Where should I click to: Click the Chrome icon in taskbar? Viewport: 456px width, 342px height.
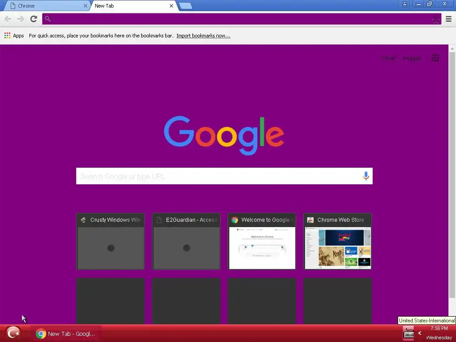[41, 334]
